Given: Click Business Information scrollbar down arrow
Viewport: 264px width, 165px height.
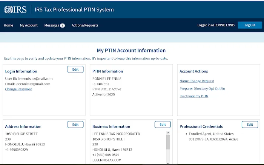Looking at the screenshot, I should coord(168,163).
